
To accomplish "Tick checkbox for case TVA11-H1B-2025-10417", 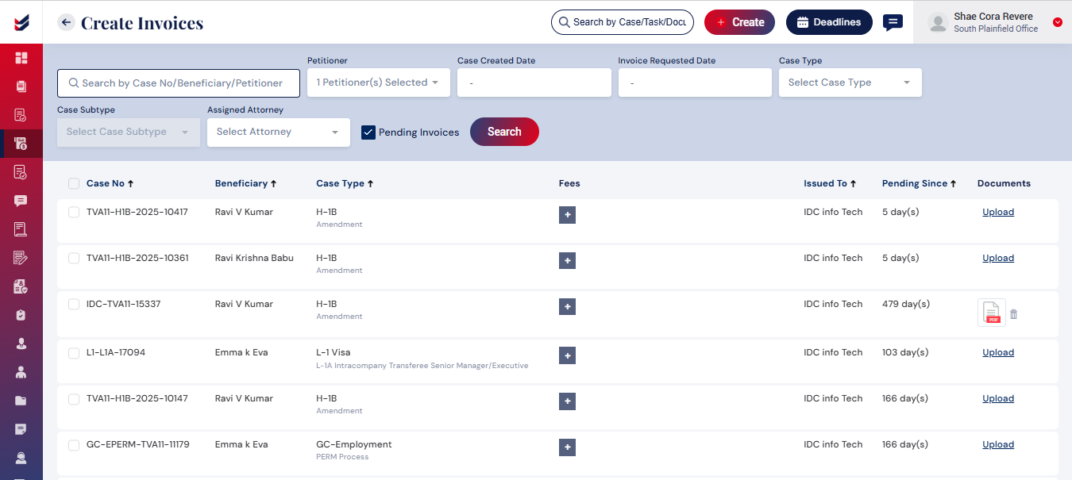I will point(74,212).
